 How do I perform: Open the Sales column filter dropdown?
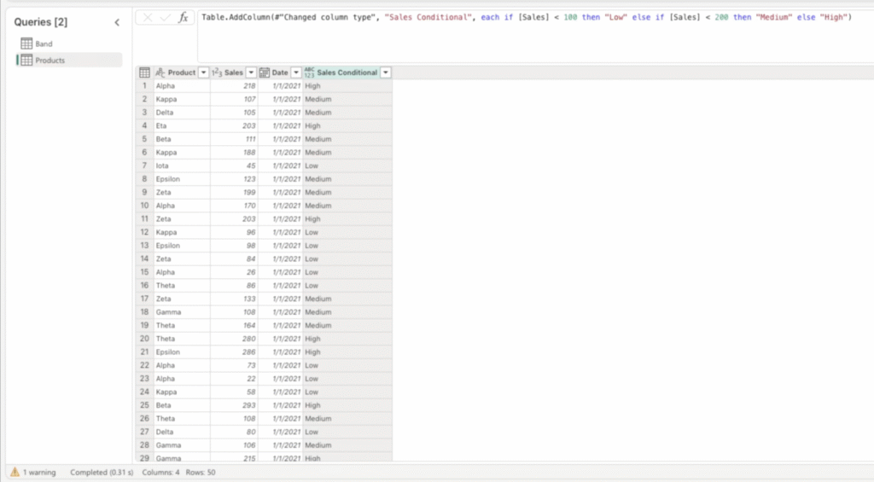pyautogui.click(x=252, y=73)
